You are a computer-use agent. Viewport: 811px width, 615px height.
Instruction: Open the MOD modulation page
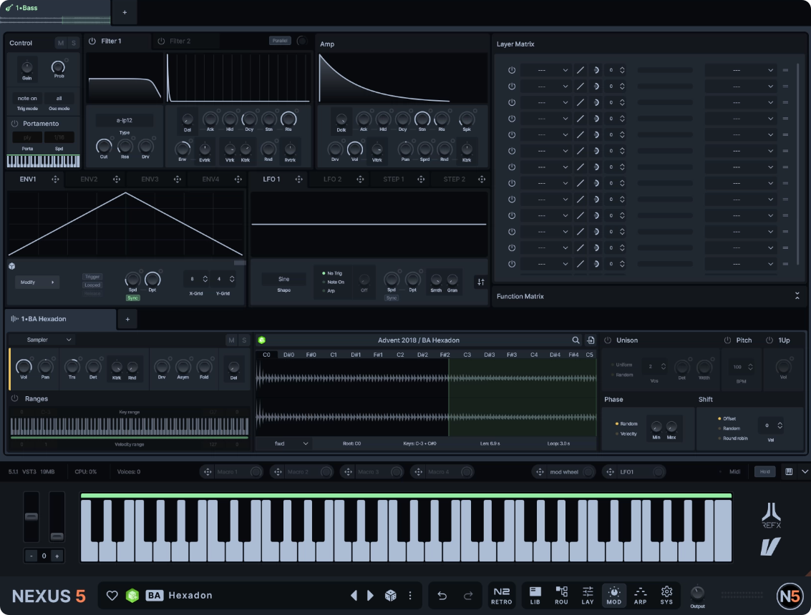coord(614,596)
